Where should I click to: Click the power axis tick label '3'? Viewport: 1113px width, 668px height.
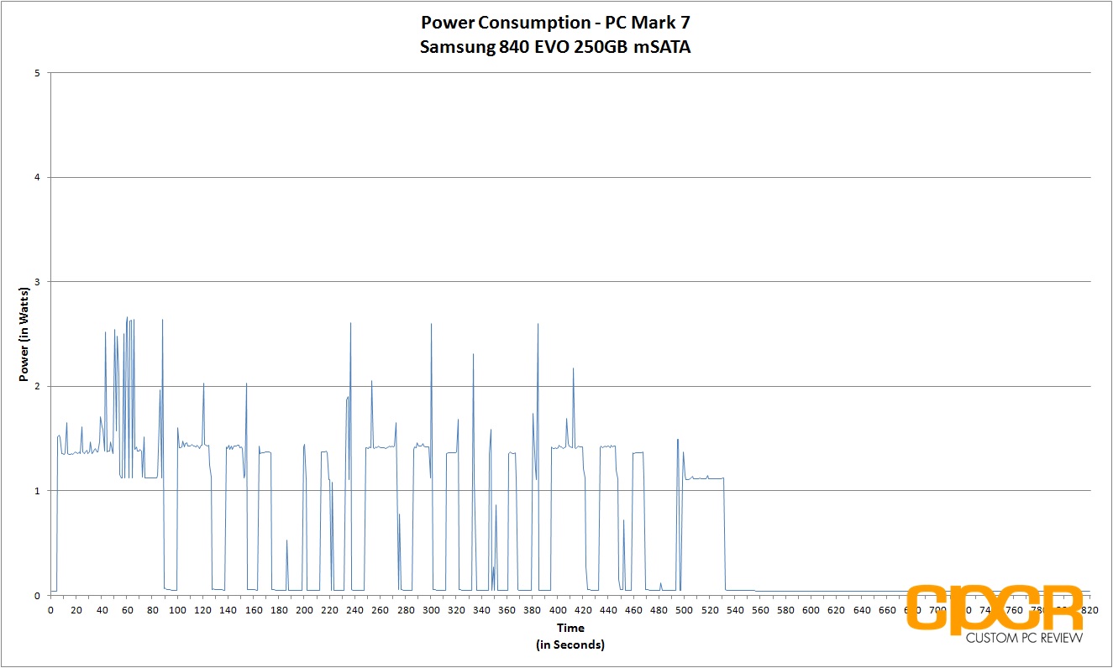[x=38, y=282]
